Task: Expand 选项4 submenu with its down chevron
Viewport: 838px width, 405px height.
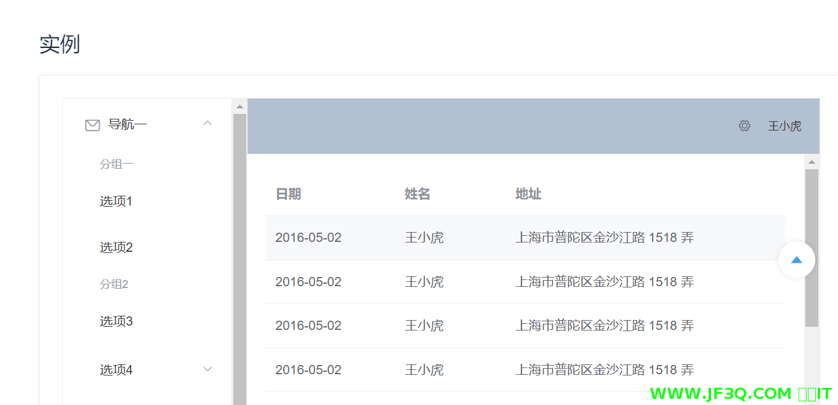Action: pyautogui.click(x=207, y=369)
